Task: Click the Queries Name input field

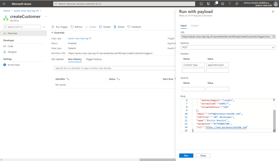Action: click(193, 89)
